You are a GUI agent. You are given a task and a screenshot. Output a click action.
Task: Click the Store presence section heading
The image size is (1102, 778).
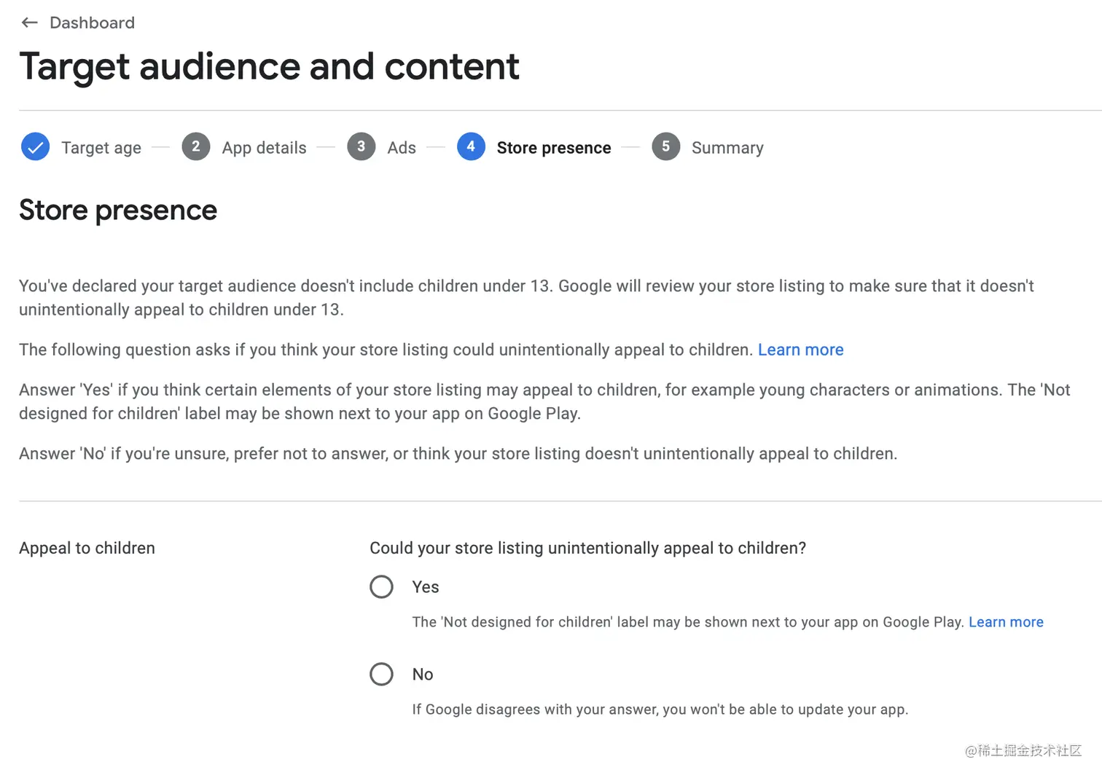[x=118, y=210]
